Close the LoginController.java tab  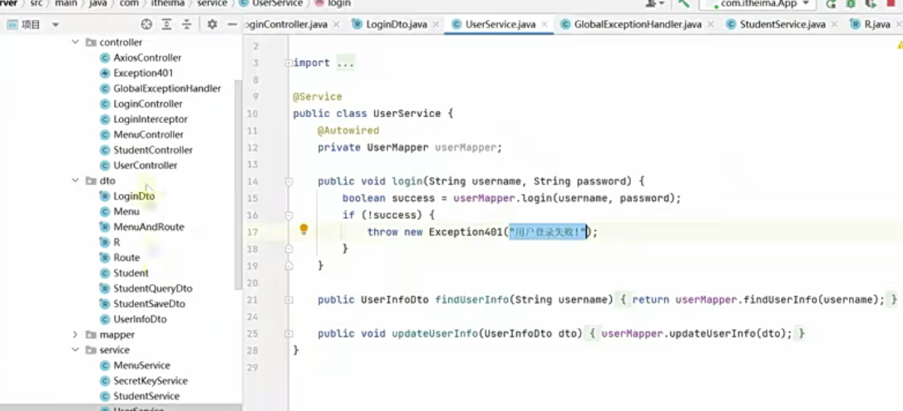click(x=337, y=24)
